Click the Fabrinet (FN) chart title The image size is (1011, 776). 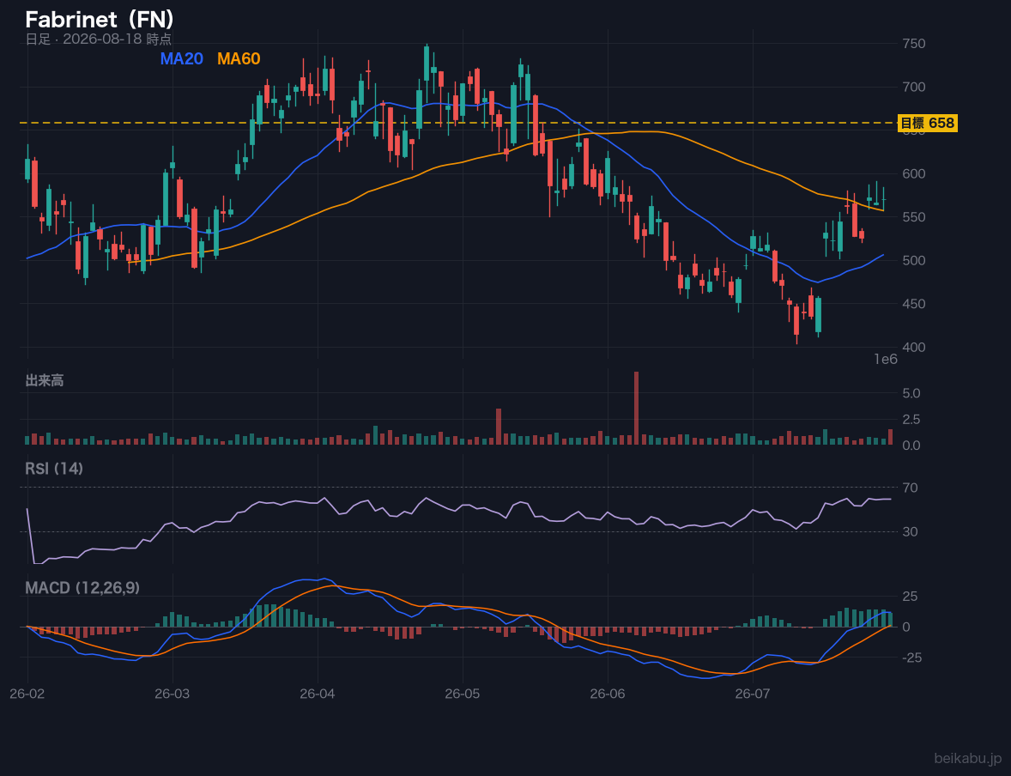(x=100, y=19)
